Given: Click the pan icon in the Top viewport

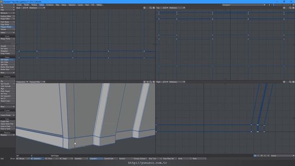Looking at the screenshot, I should point(284,8).
